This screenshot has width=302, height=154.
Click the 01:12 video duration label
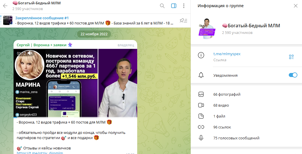pos(21,53)
